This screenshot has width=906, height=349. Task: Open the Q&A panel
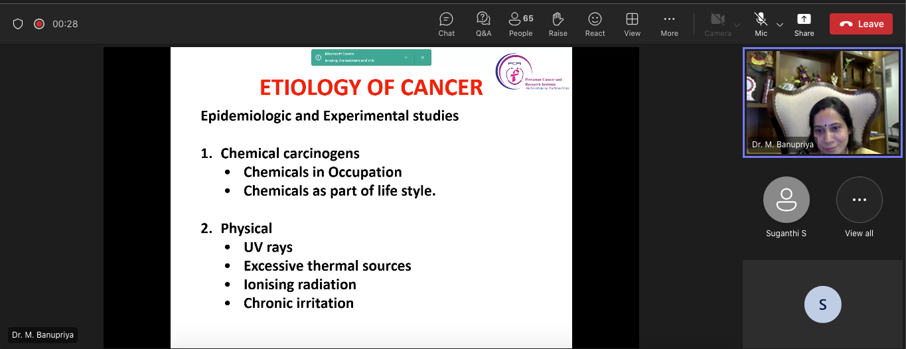pyautogui.click(x=483, y=24)
